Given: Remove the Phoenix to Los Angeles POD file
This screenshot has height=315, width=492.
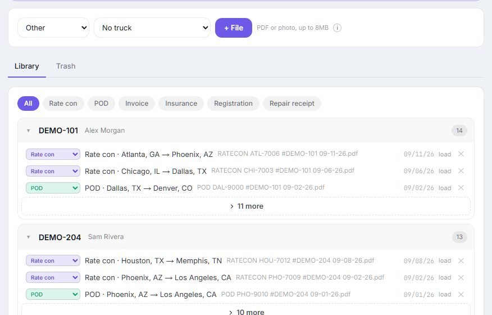Looking at the screenshot, I should pos(461,295).
